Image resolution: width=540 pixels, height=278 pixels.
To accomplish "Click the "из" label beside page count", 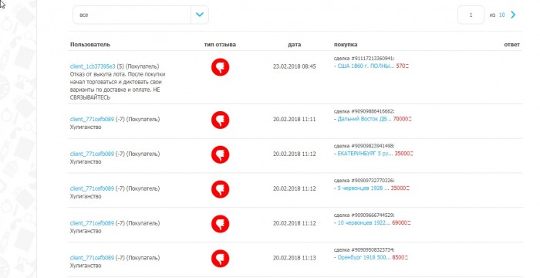I will coord(492,15).
